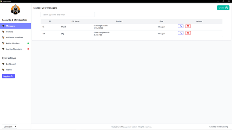
Task: Click the name Khalid in the table
Action: click(x=63, y=27)
